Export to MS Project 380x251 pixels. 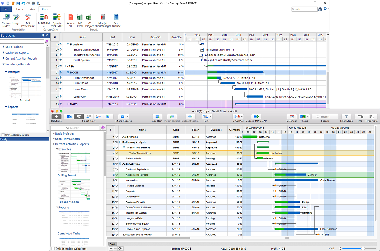89,20
